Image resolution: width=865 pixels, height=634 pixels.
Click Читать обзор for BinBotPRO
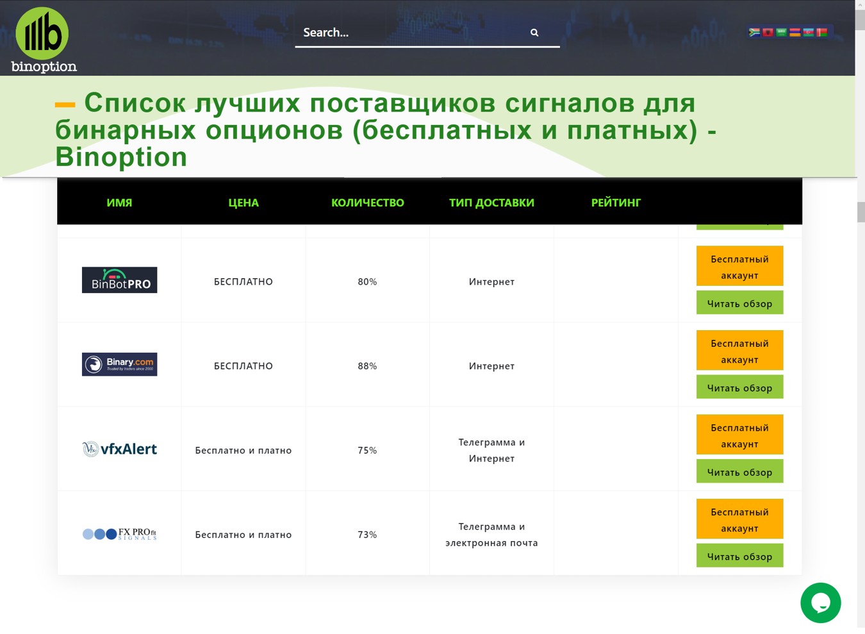point(739,303)
